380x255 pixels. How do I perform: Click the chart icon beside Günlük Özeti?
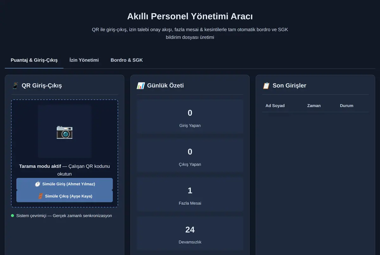[x=141, y=85]
